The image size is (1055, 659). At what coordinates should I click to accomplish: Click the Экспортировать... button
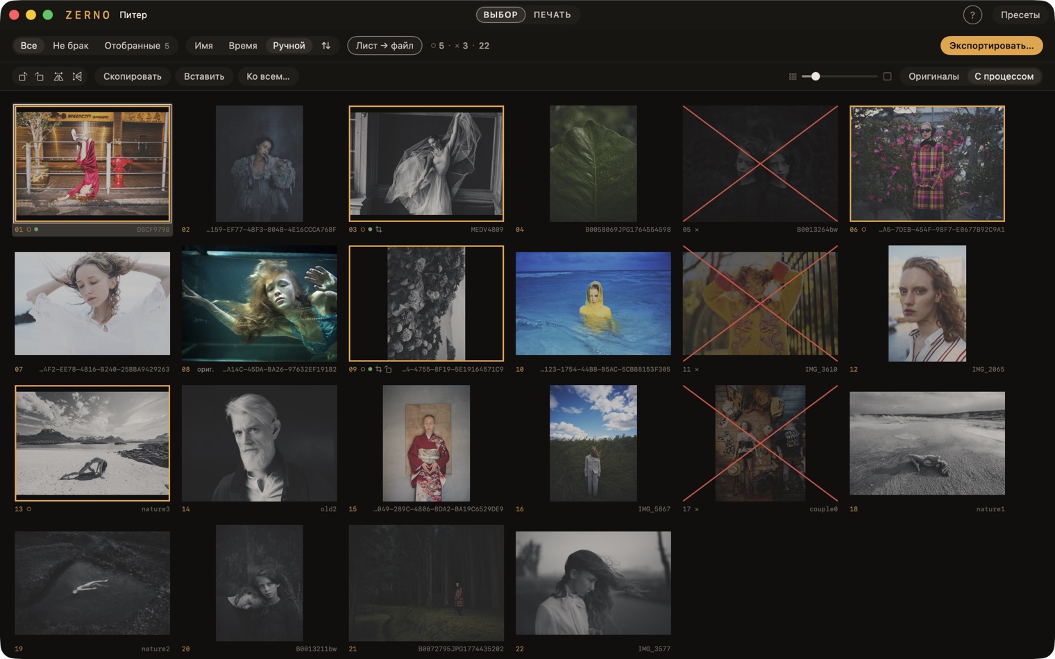coord(991,46)
